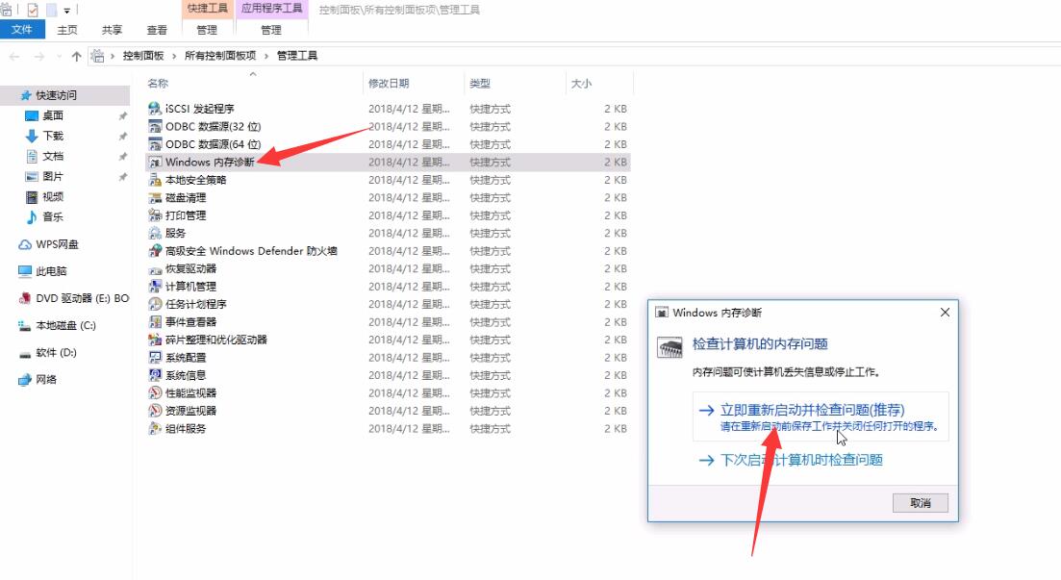
Task: Navigate forward in Explorer
Action: [x=39, y=56]
